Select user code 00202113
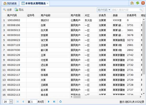Viewport: 146px width, 105px height. (x=13, y=95)
